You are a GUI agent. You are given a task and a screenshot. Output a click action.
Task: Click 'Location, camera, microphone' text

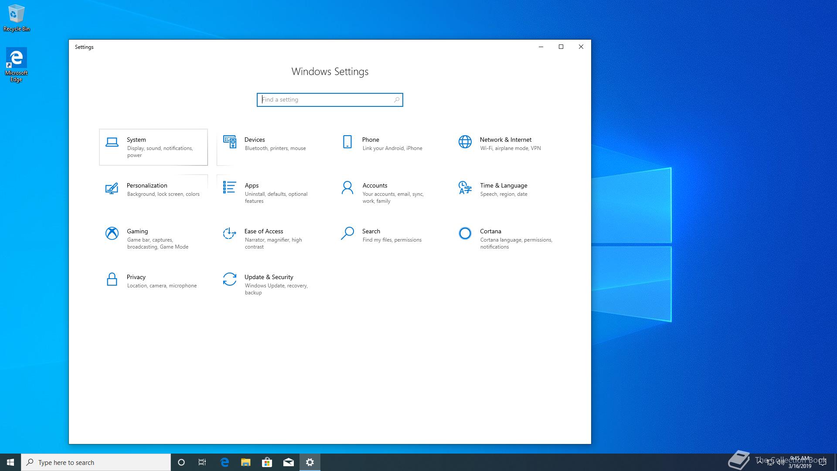pyautogui.click(x=162, y=286)
